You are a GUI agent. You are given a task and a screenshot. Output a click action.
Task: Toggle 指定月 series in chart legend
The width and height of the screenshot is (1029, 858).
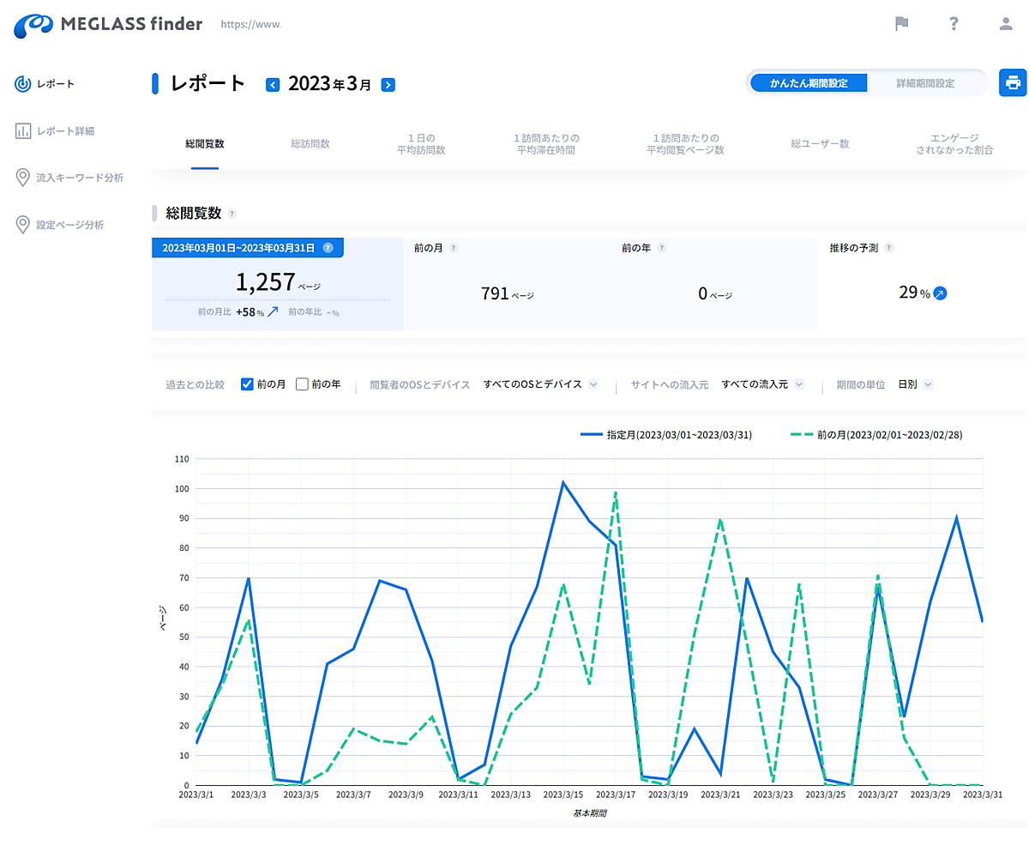(666, 435)
